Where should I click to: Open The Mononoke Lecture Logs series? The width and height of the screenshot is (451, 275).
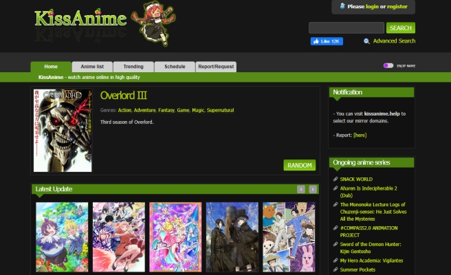[373, 212]
